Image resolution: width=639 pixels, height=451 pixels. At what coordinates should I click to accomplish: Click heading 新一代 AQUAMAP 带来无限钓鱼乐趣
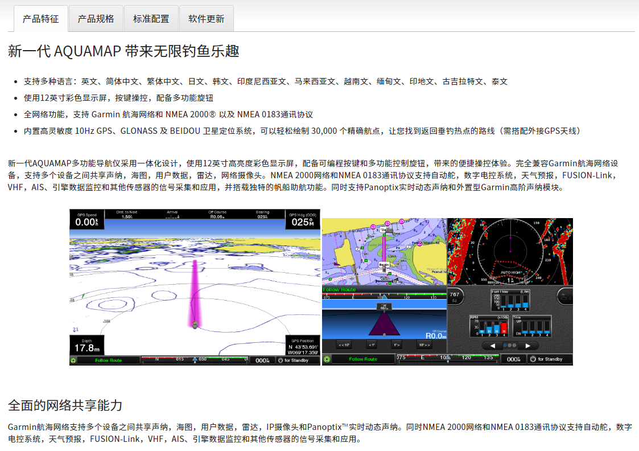pyautogui.click(x=123, y=51)
